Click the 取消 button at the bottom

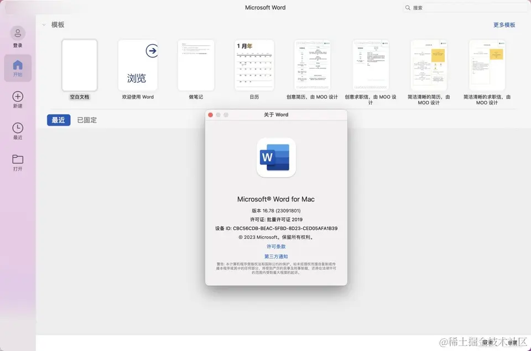488,343
